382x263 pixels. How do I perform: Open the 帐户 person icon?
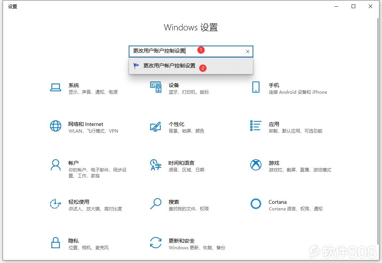point(56,165)
